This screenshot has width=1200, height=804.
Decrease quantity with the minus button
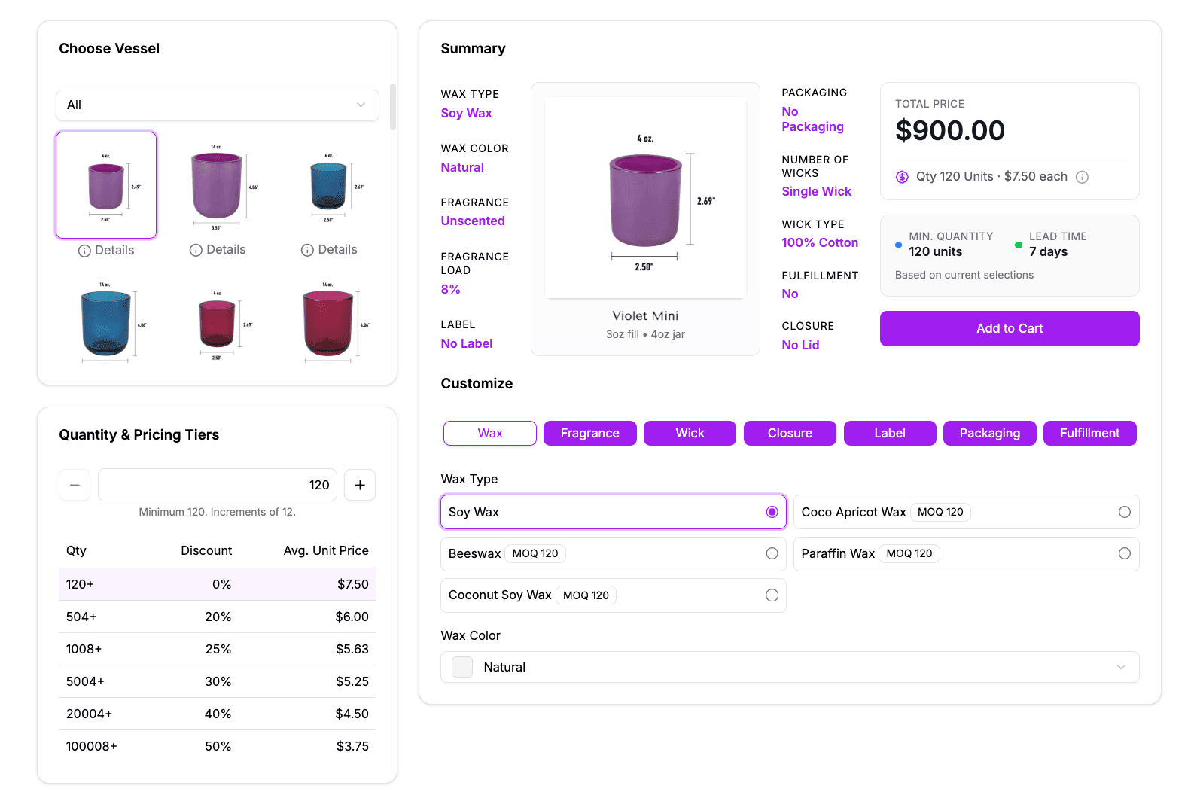(75, 485)
